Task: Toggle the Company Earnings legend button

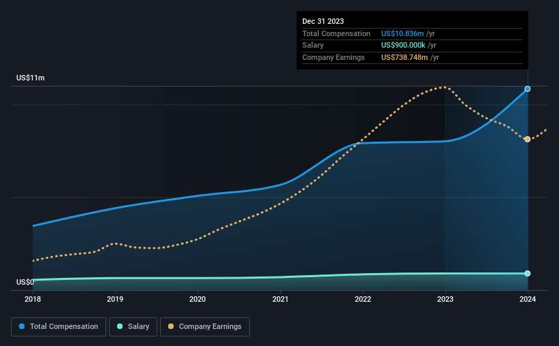Action: 205,327
